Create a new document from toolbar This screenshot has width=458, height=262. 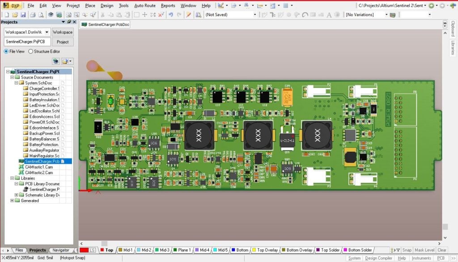[7, 15]
